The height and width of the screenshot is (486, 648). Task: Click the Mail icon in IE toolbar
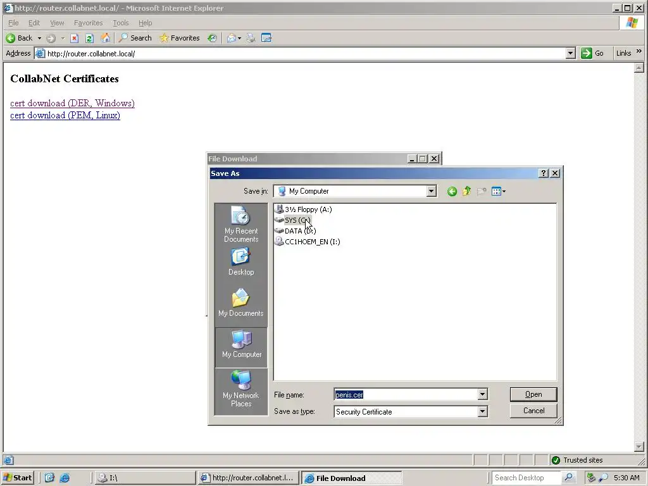tap(232, 39)
